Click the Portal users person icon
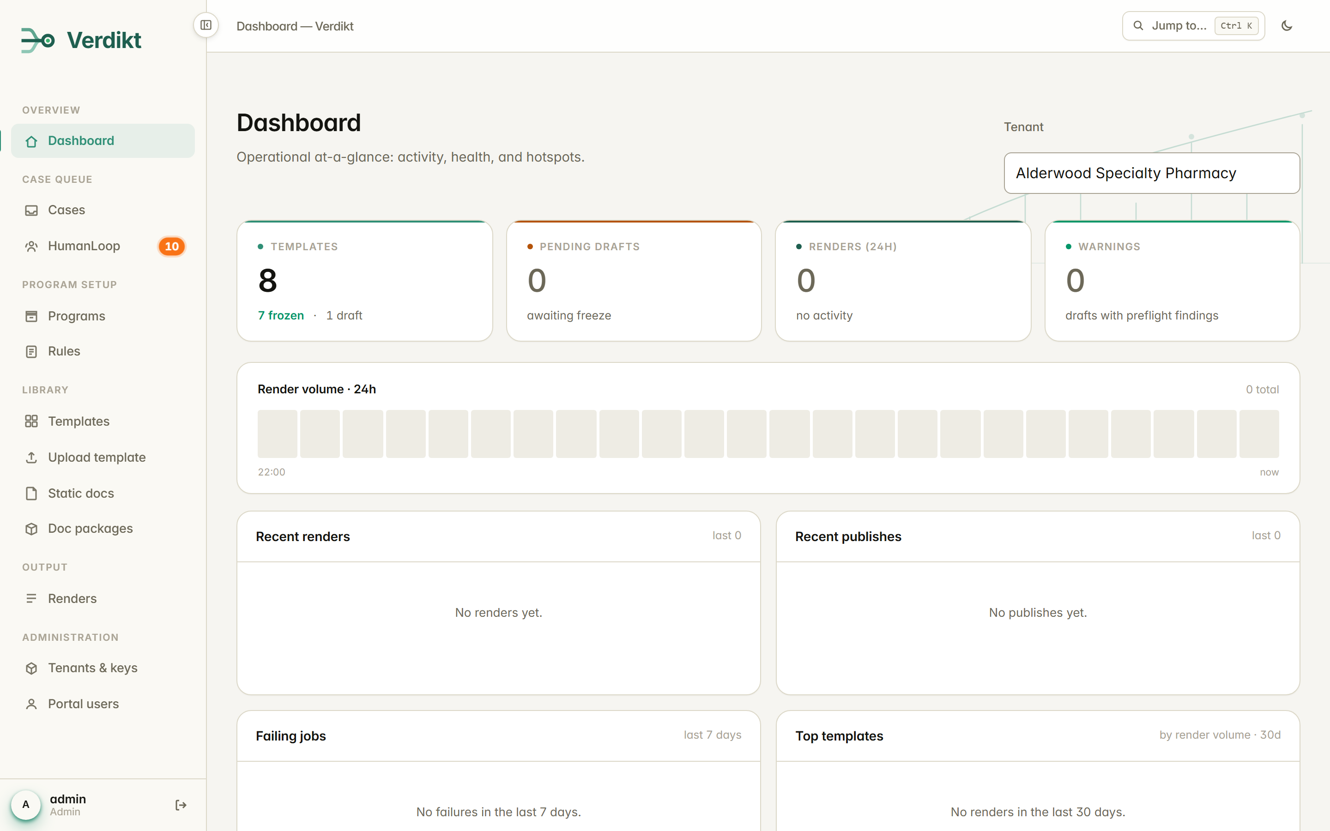 [x=31, y=704]
